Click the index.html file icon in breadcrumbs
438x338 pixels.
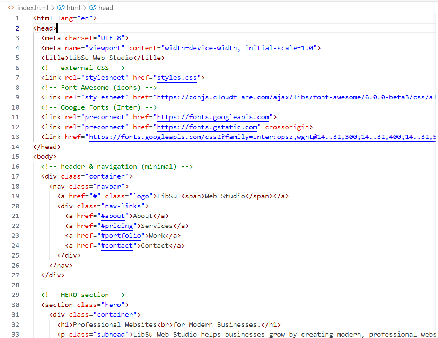point(11,8)
